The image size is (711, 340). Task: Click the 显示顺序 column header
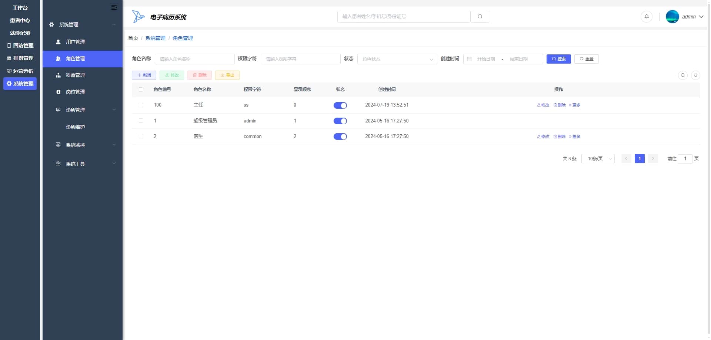[302, 90]
